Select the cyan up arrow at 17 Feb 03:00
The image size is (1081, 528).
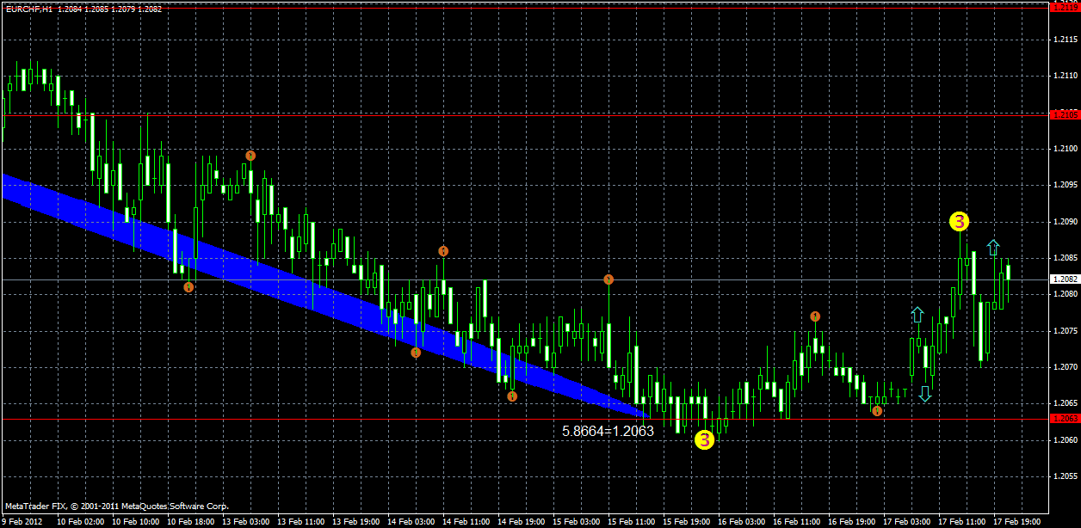[916, 315]
